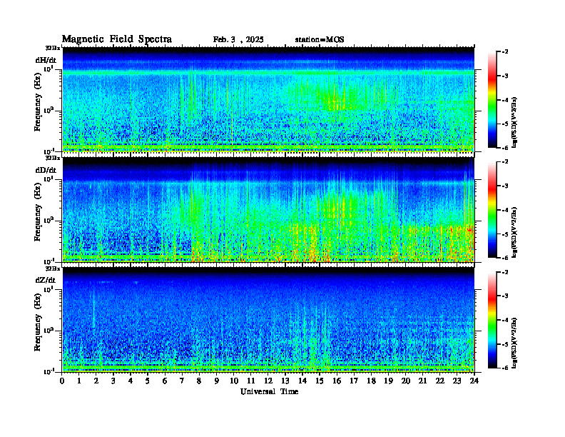Click '-5' on the dZ/dt color scale
This screenshot has height=437, width=565.
pos(505,344)
